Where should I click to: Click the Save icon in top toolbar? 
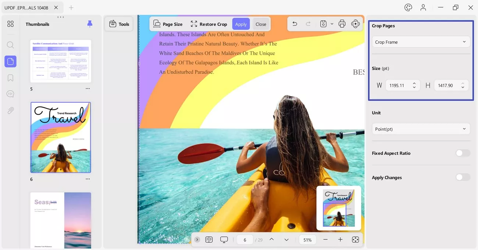point(323,24)
